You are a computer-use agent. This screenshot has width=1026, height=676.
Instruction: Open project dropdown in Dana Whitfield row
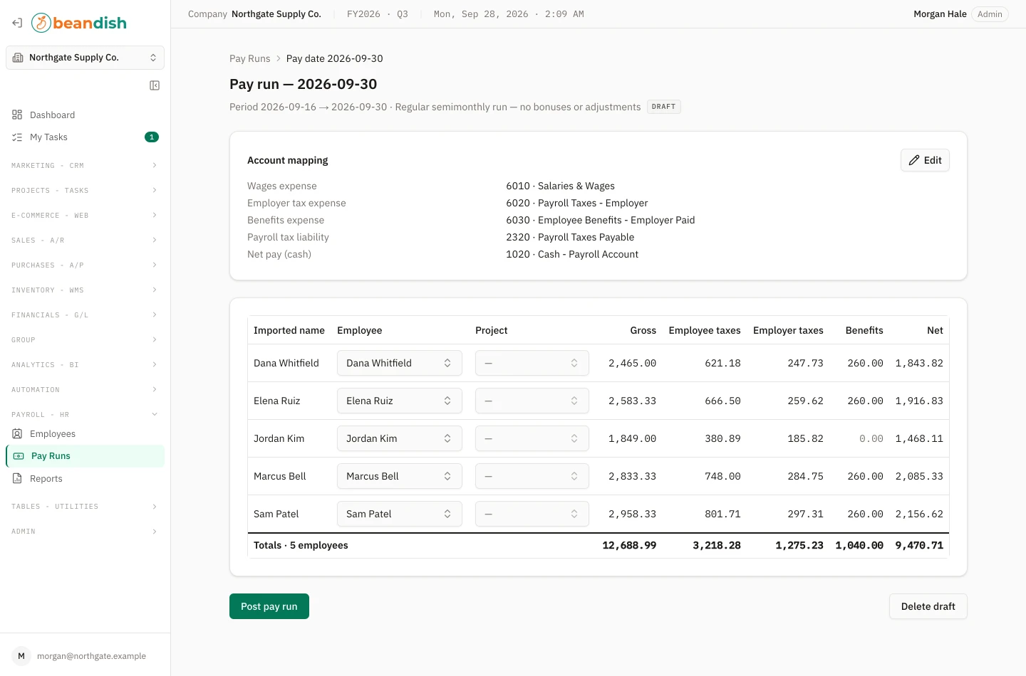532,363
